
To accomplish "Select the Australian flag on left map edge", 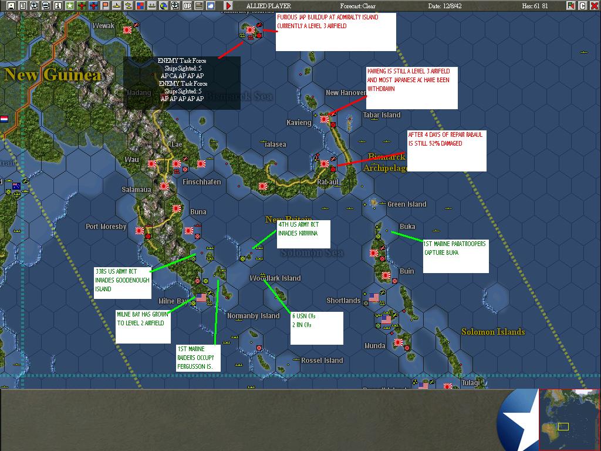I will [16, 186].
